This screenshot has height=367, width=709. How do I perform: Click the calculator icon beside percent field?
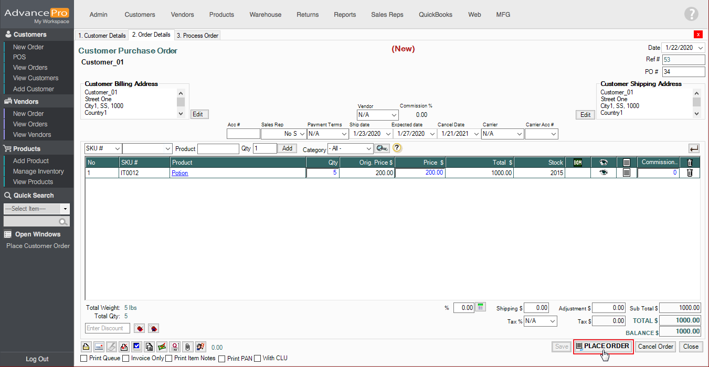point(480,308)
